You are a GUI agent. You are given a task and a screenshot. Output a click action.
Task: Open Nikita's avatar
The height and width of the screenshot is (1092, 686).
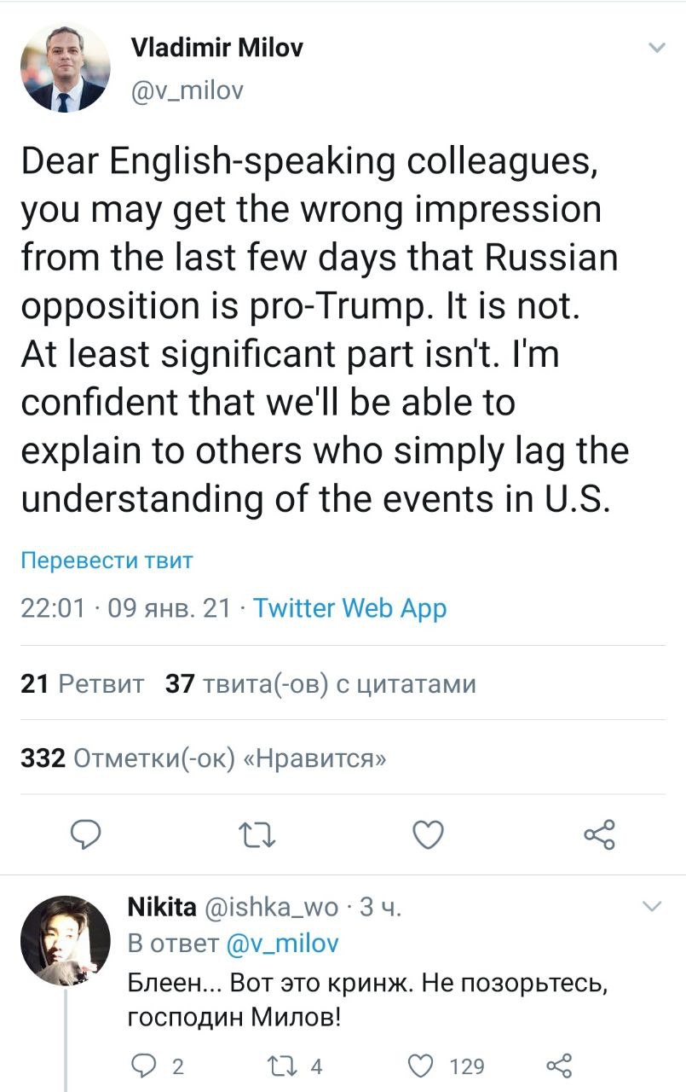[x=65, y=941]
